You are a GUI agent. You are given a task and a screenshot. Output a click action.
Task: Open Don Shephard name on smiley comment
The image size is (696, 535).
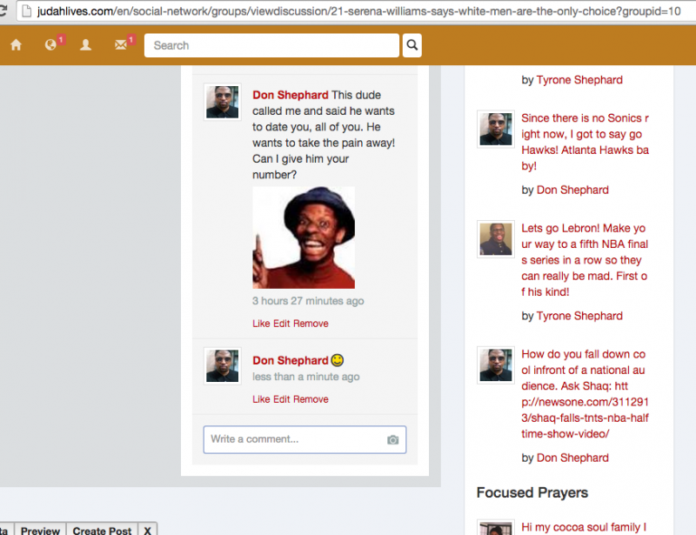(x=291, y=360)
